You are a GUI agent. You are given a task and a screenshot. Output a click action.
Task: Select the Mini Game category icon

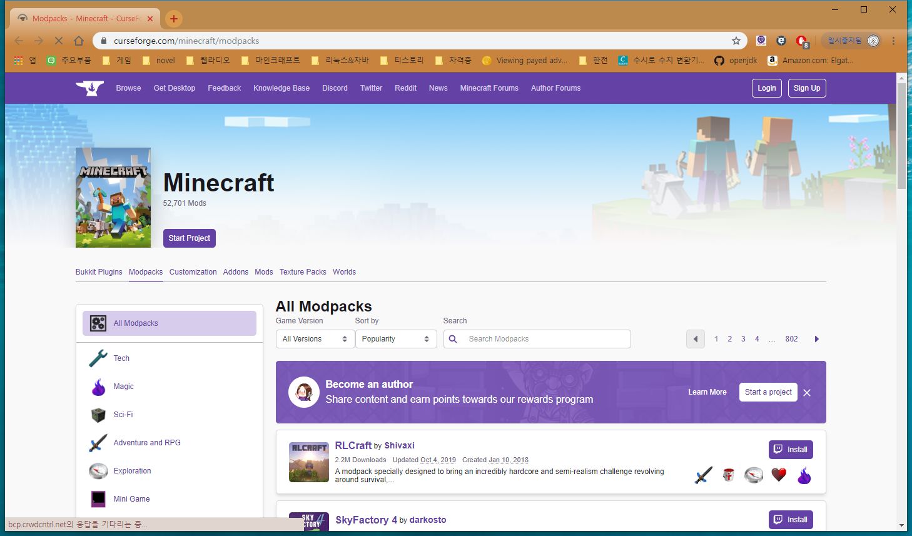[x=98, y=499]
